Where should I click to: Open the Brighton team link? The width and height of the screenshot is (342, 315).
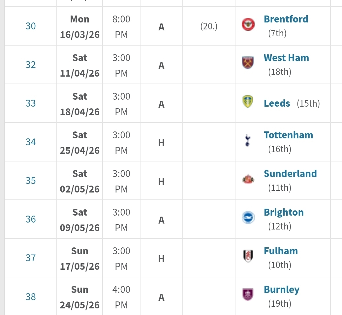coord(284,212)
